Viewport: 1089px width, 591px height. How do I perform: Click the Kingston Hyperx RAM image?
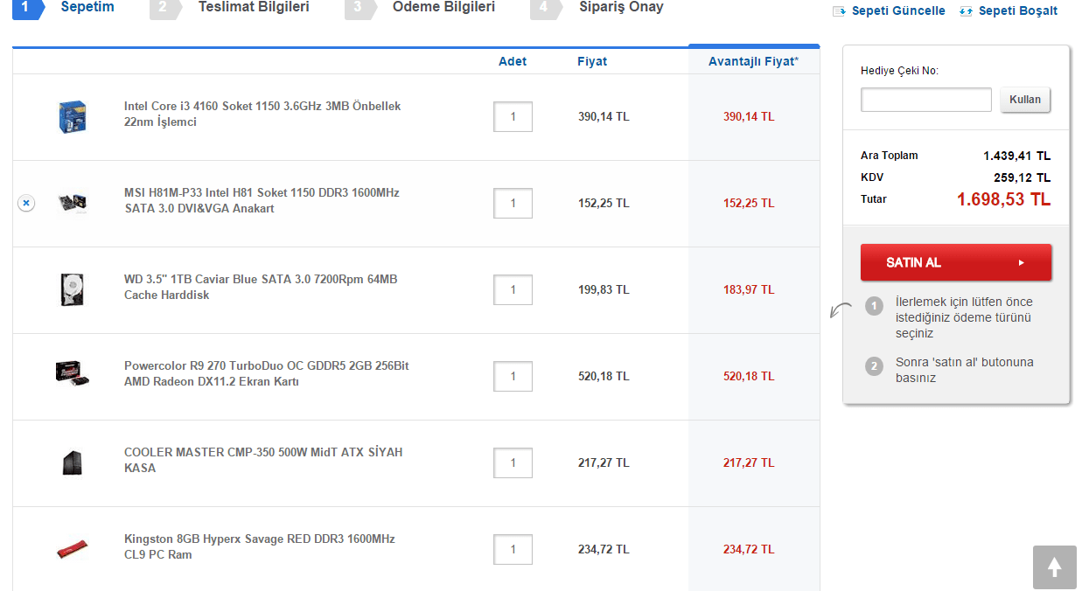tap(73, 549)
